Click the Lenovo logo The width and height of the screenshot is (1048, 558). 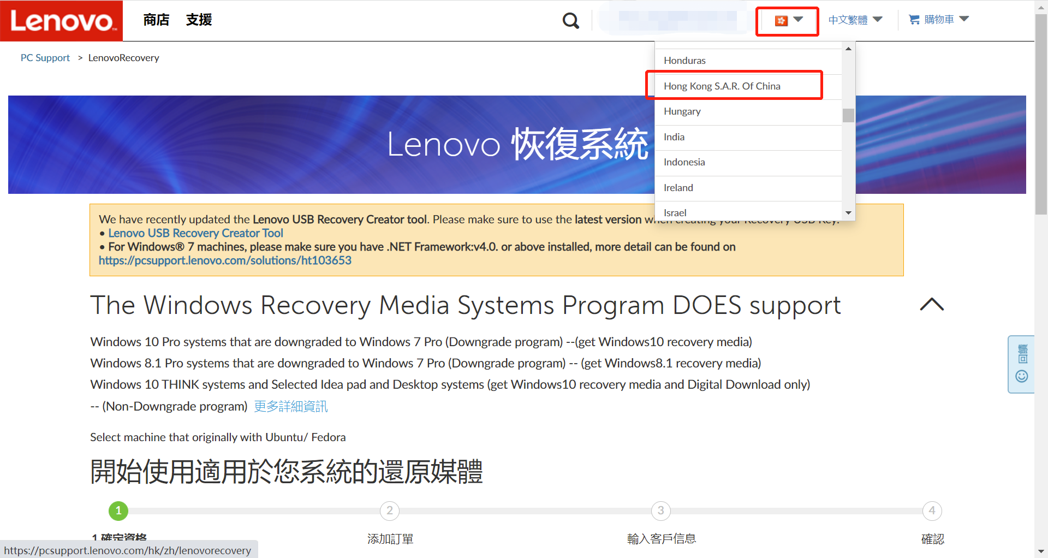tap(61, 21)
